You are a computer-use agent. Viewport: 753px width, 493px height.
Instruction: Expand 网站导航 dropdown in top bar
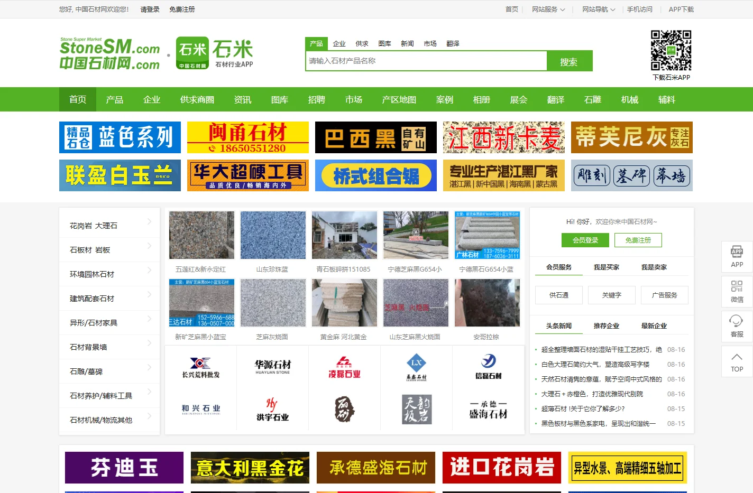(x=599, y=10)
